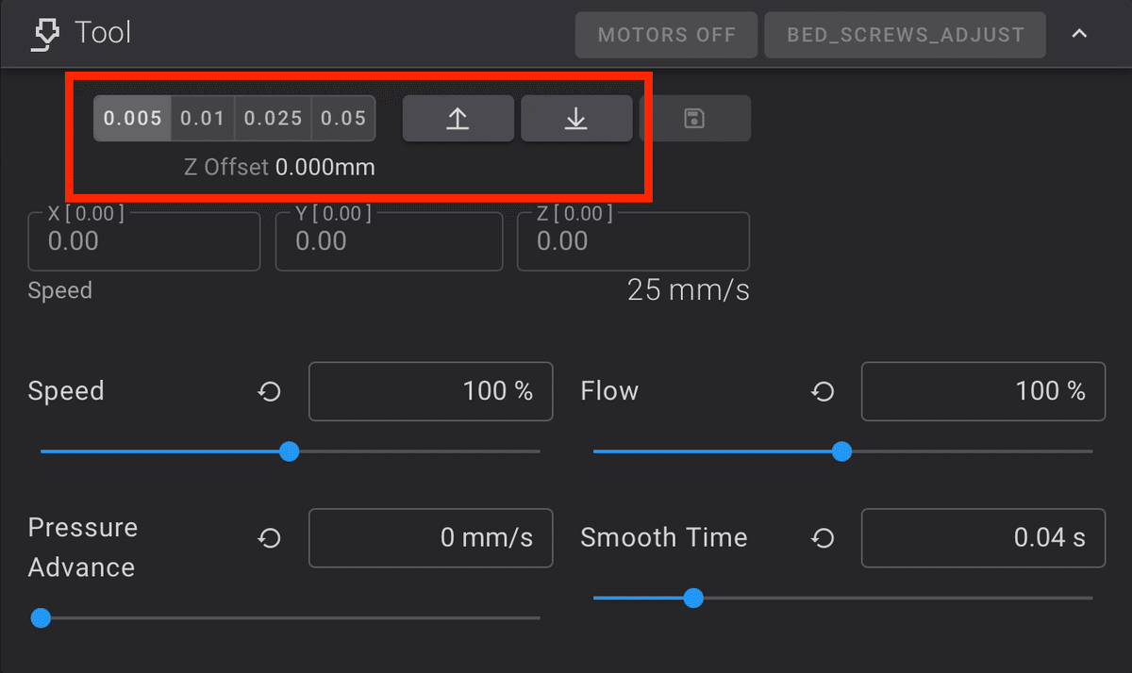Viewport: 1132px width, 673px height.
Task: Click the save Z offset disk icon
Action: coord(695,119)
